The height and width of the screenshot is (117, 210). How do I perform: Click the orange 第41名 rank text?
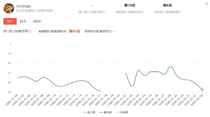pos(74,31)
